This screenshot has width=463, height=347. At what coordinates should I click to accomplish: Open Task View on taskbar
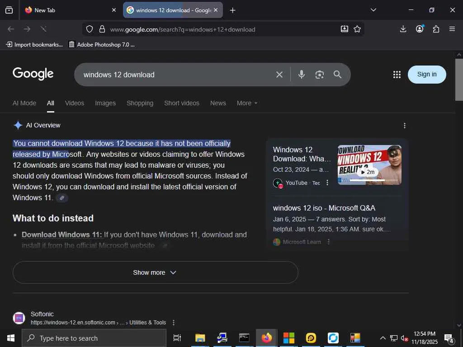[177, 338]
